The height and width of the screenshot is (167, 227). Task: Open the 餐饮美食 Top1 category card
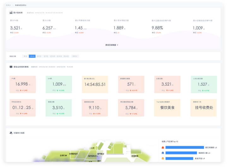tap(167, 108)
